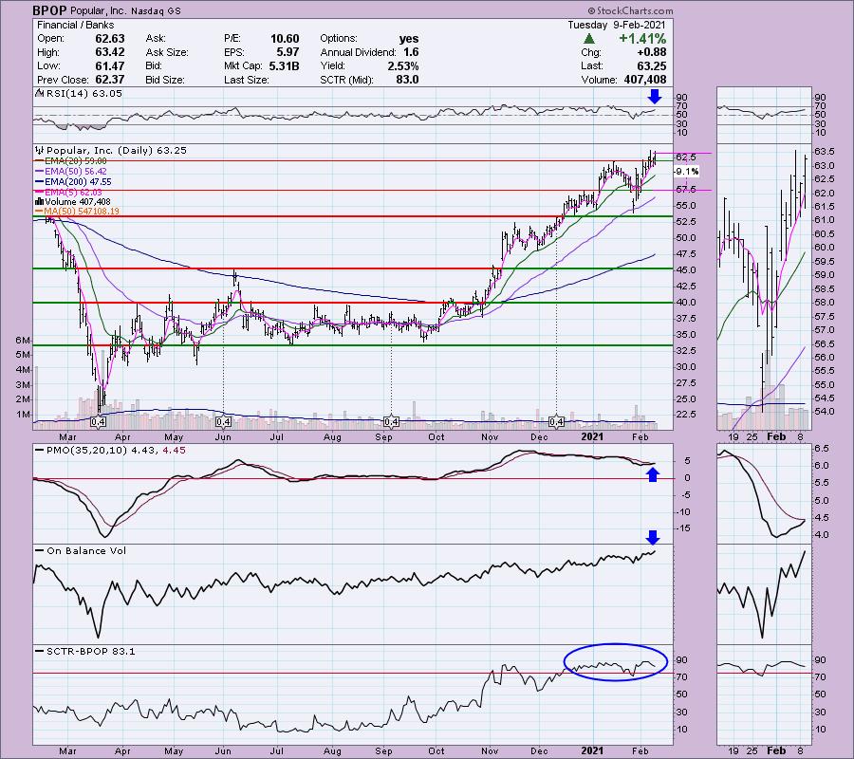The image size is (854, 759).
Task: Click the 'Last:' label in the header
Action: tap(591, 65)
